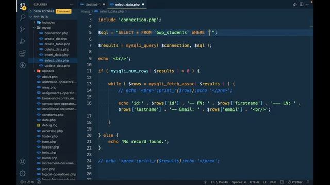Open footer.php file
330x185 pixels.
(49, 136)
